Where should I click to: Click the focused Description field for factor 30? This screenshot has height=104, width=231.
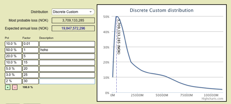point(67,81)
